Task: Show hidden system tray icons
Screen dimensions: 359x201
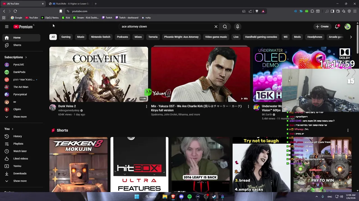Action: tap(317, 197)
